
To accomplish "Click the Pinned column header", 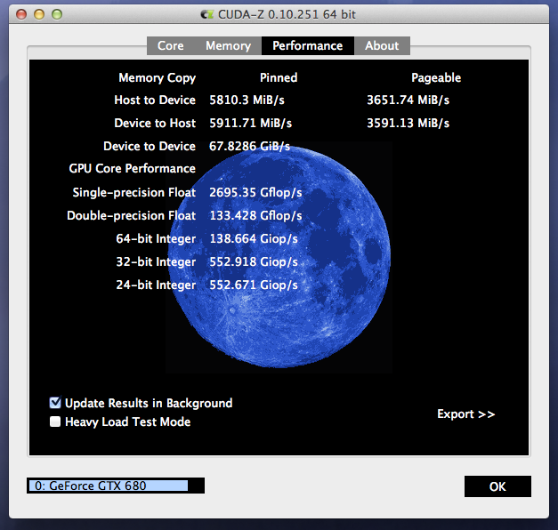I will pos(279,77).
